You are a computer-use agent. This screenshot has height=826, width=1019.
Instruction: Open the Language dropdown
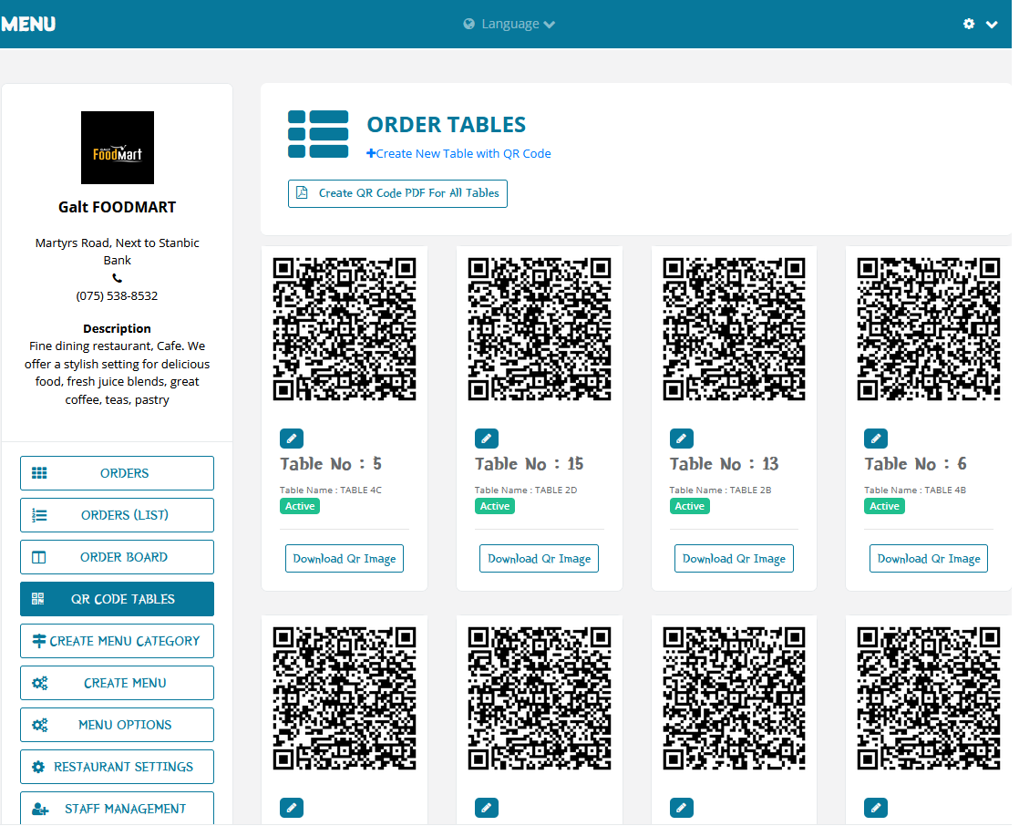coord(510,24)
